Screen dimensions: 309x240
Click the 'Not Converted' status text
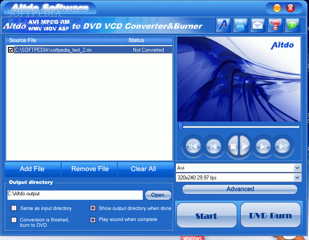click(x=149, y=50)
